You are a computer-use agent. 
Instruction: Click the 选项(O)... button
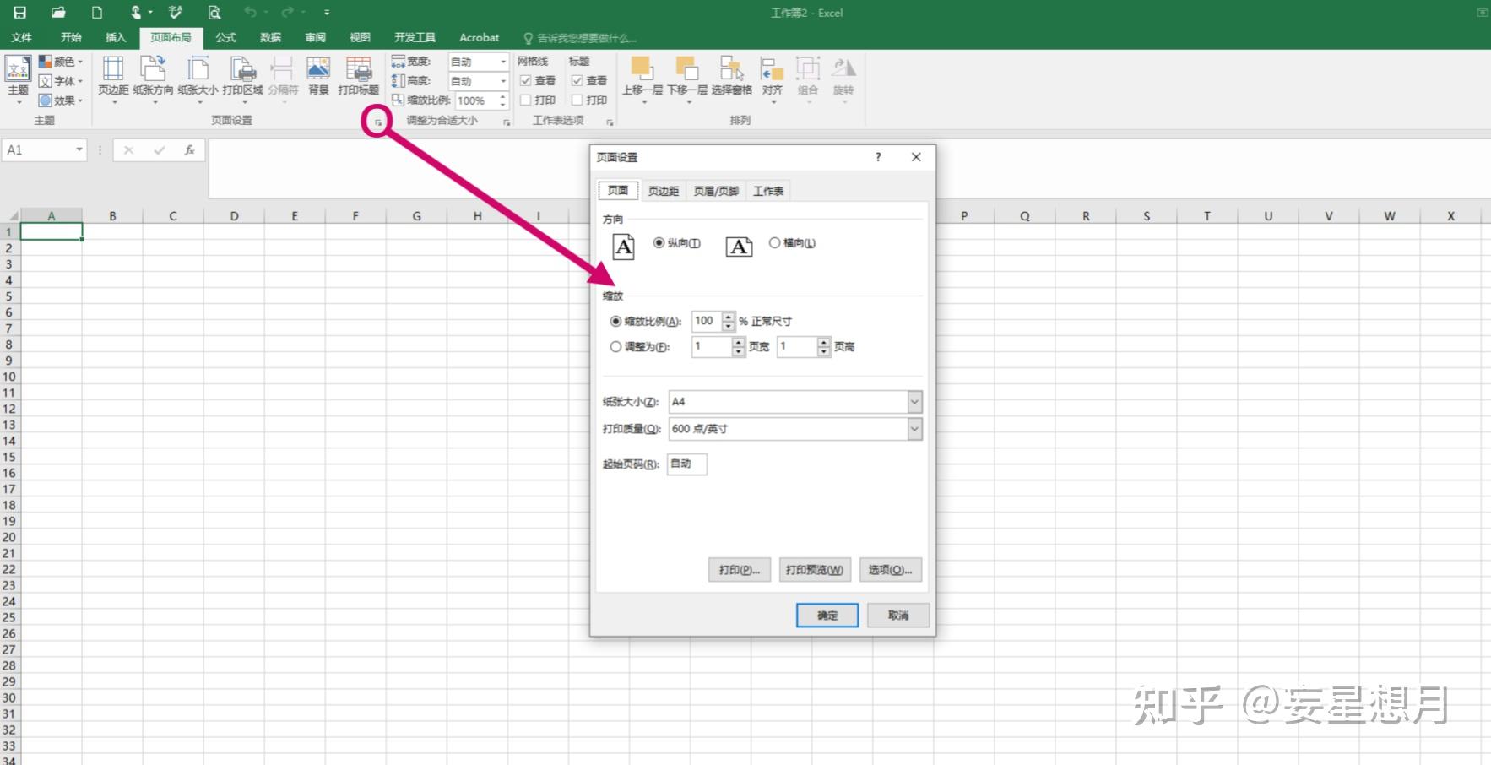tap(890, 570)
